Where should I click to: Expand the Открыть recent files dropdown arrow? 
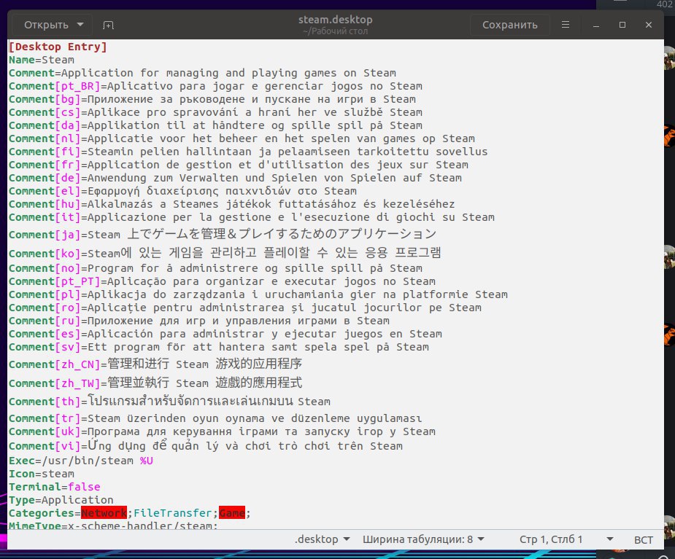point(80,25)
